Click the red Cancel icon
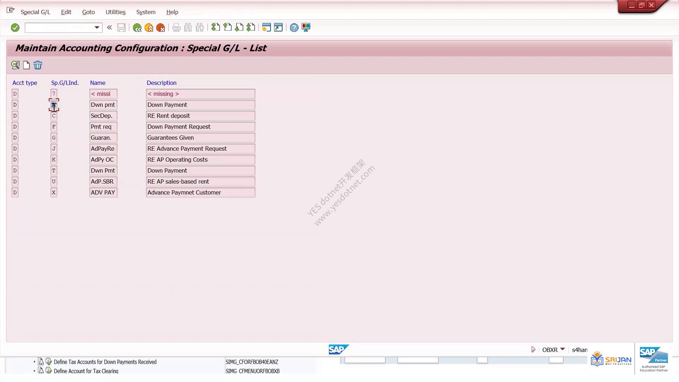This screenshot has height=382, width=679. 161,28
